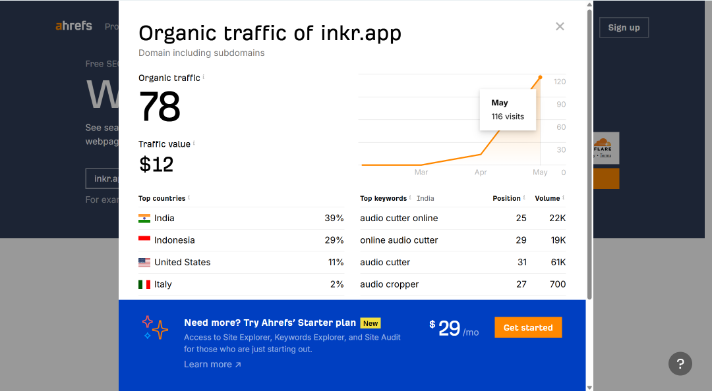Close the organic traffic modal
712x391 pixels.
560,26
